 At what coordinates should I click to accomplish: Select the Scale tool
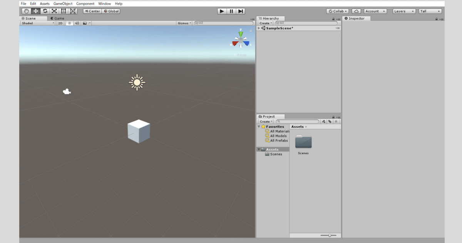[54, 11]
